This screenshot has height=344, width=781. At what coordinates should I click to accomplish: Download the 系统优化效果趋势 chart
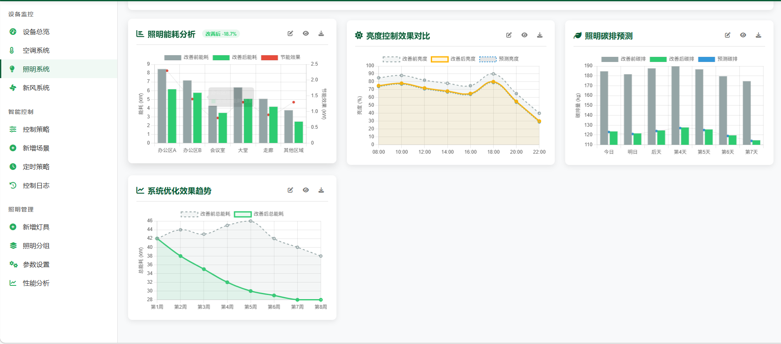321,190
